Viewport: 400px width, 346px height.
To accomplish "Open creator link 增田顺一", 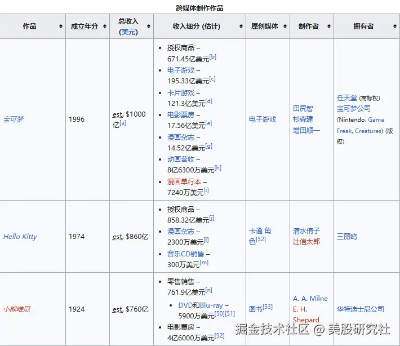I will tap(306, 130).
